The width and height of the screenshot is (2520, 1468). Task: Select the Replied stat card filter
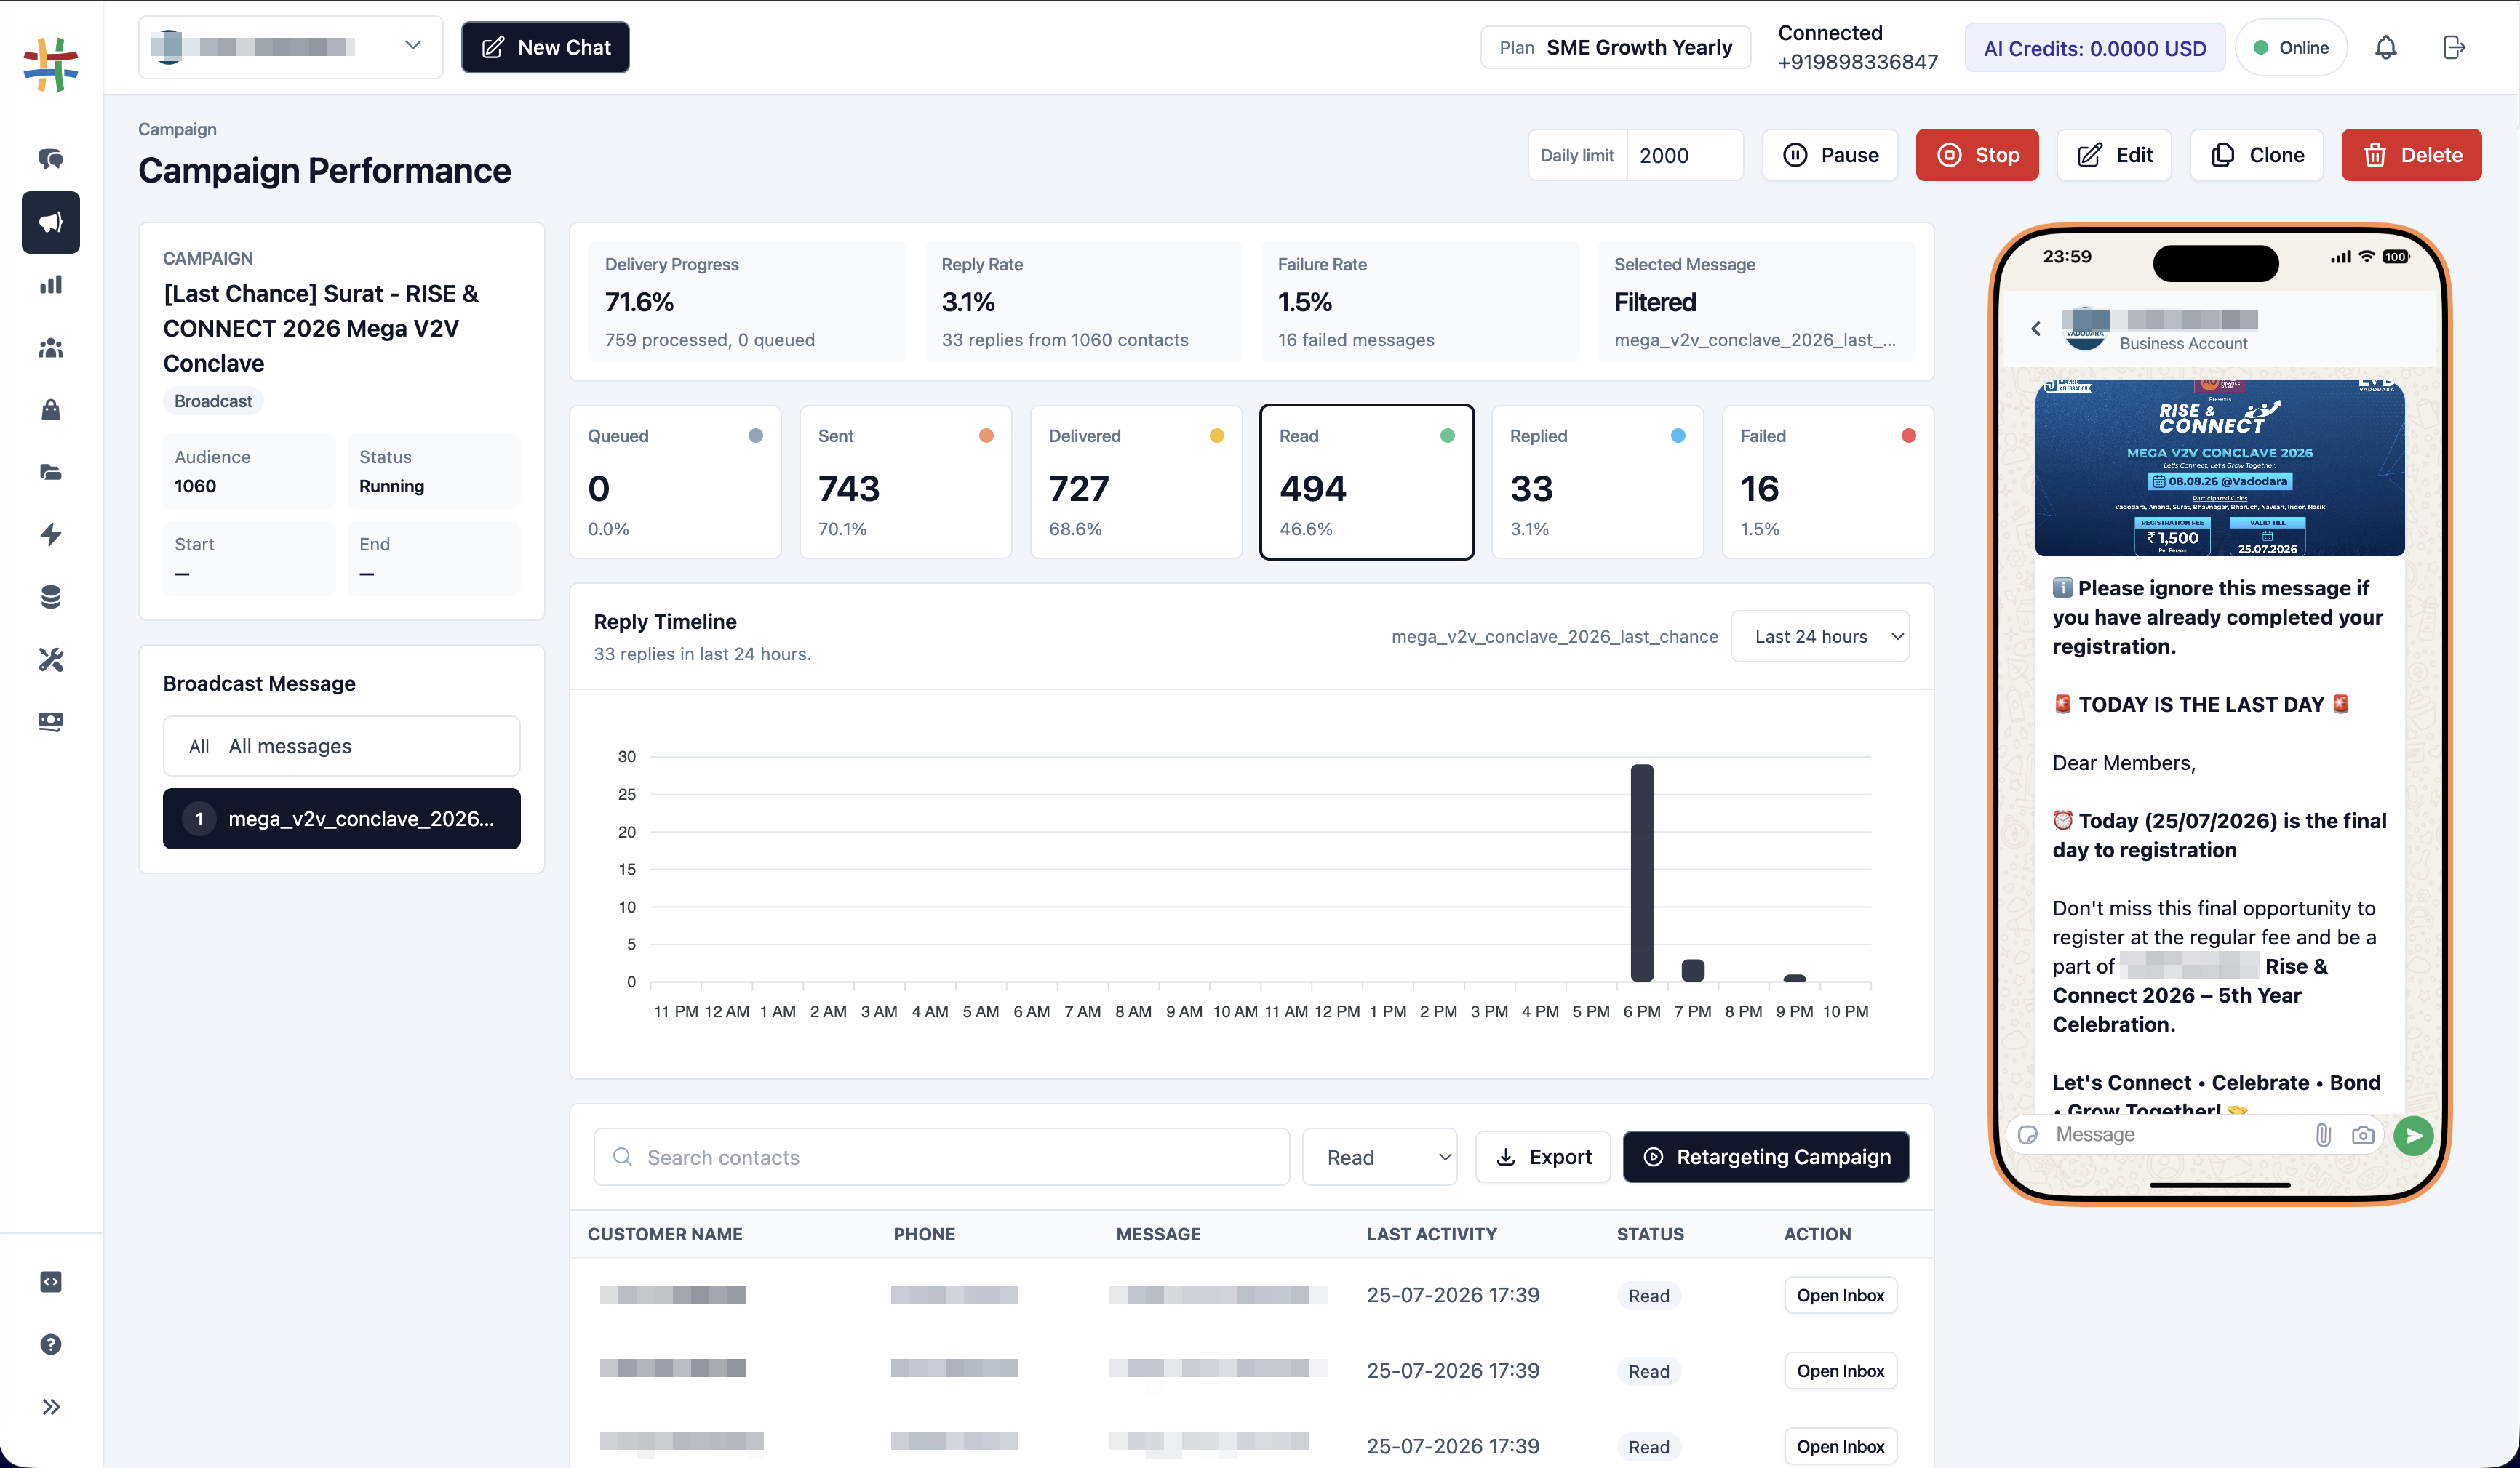(x=1597, y=481)
